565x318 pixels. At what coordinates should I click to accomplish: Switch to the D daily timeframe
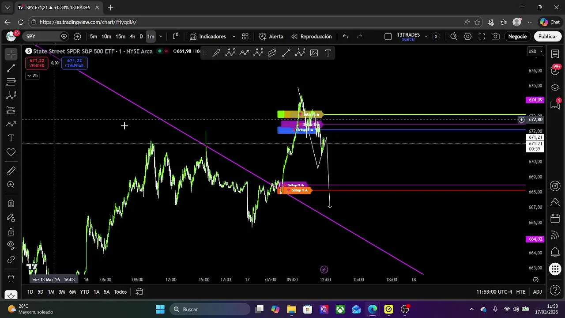coord(141,37)
